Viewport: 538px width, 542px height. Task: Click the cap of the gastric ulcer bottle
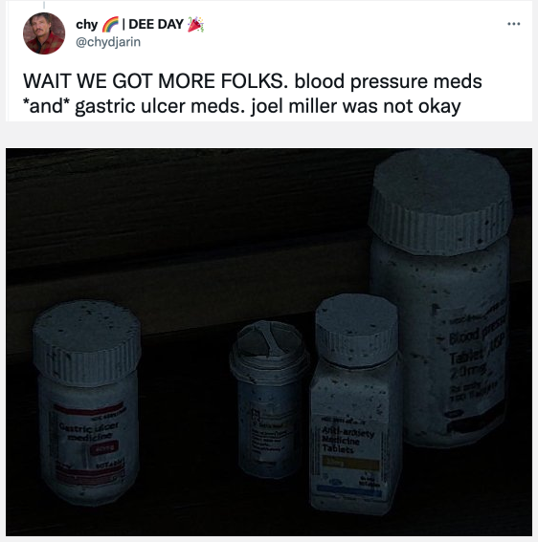pyautogui.click(x=87, y=342)
